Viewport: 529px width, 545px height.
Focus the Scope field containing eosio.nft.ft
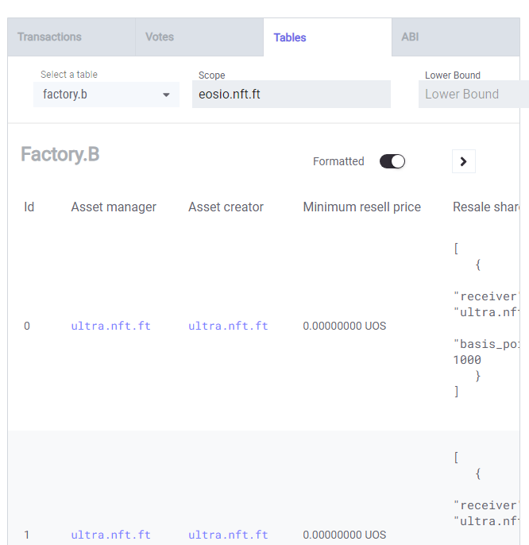click(x=292, y=95)
